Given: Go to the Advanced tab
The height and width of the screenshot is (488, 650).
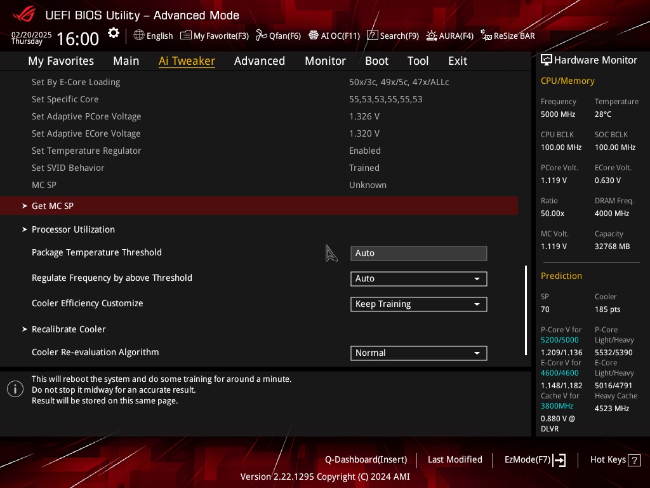Looking at the screenshot, I should click(x=260, y=60).
